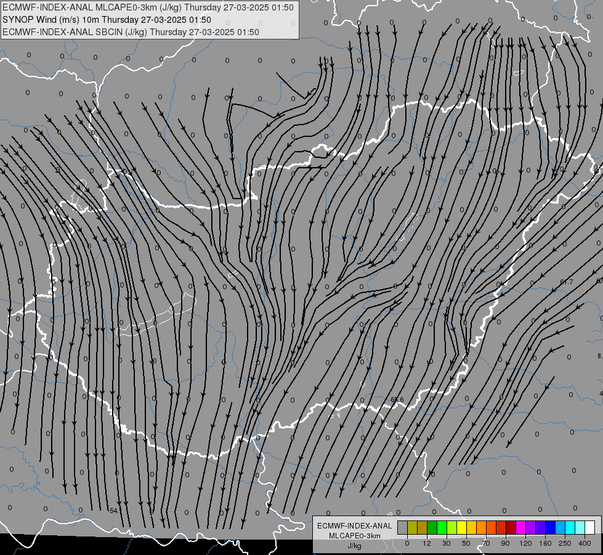Click the legend scale value 12
The height and width of the screenshot is (555, 603).
pyautogui.click(x=427, y=543)
